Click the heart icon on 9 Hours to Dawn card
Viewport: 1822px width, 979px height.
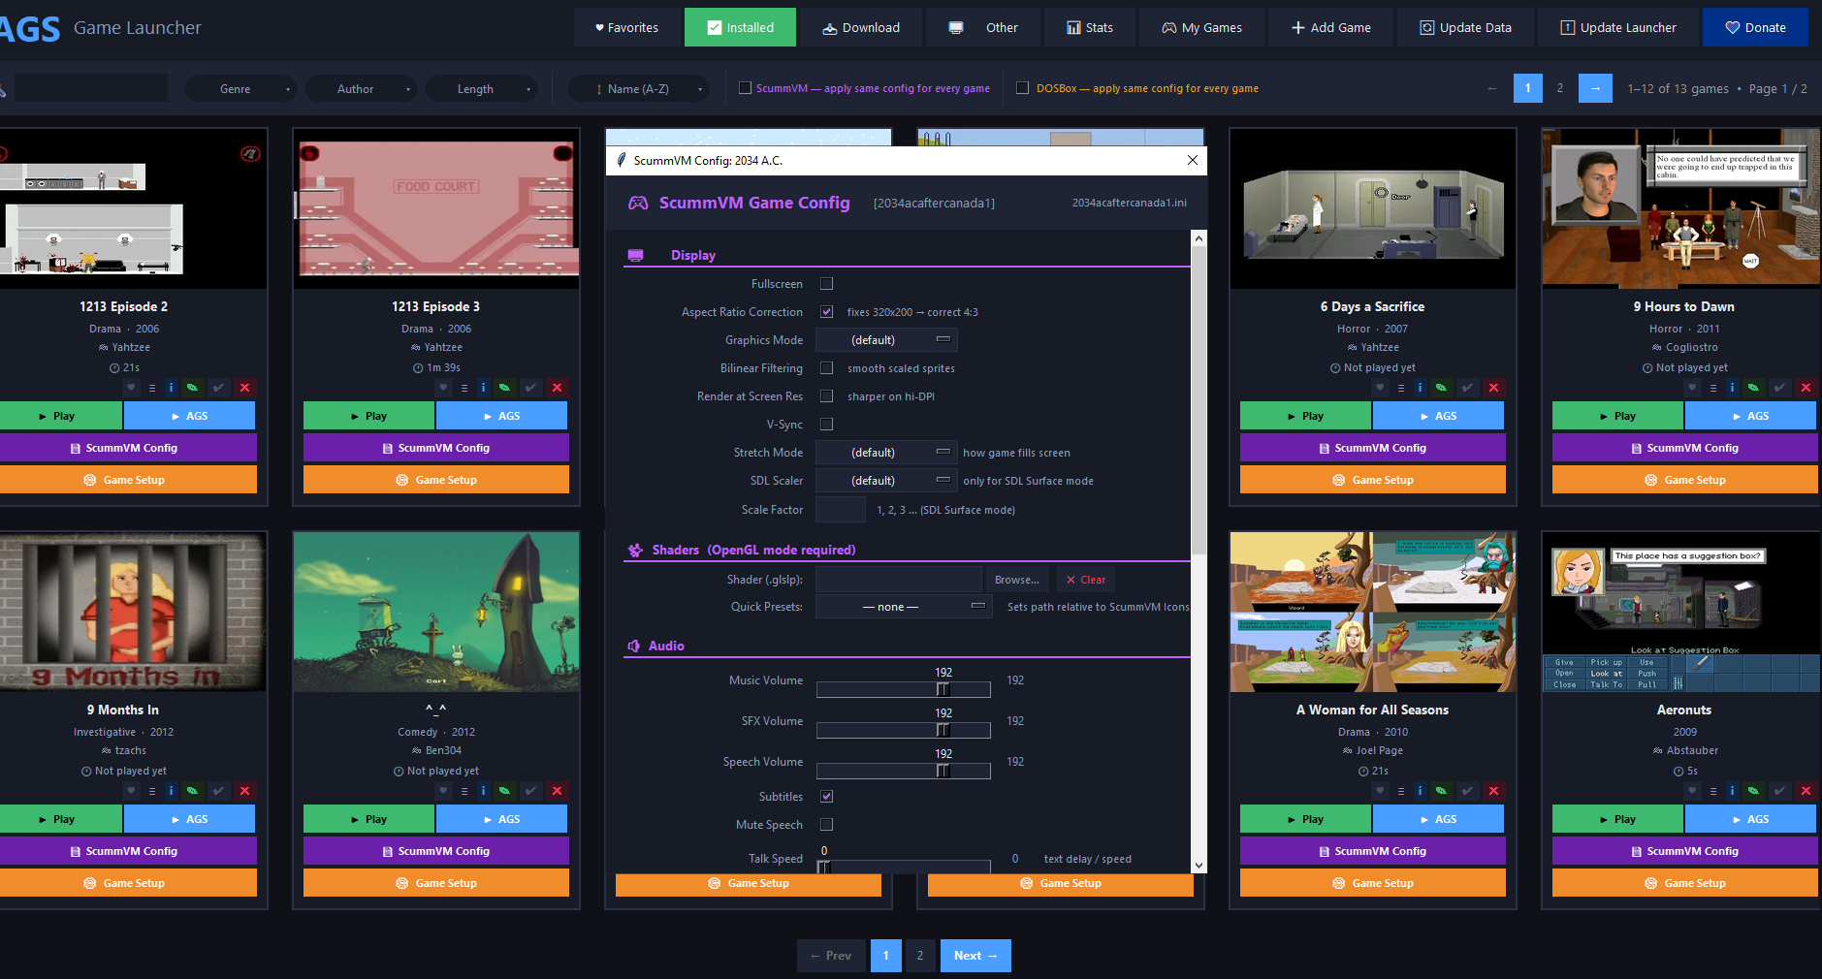point(1692,388)
